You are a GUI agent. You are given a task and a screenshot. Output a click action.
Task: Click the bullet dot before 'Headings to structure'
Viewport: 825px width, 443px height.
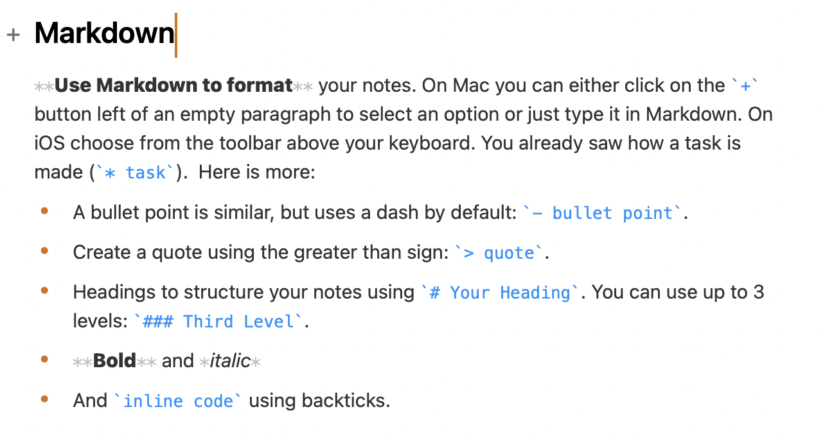(x=44, y=290)
